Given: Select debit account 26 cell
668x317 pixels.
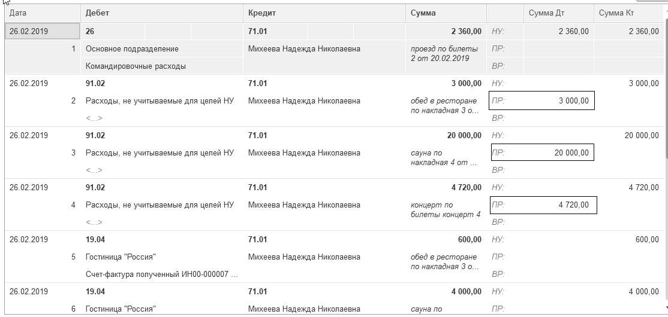Looking at the screenshot, I should click(114, 31).
